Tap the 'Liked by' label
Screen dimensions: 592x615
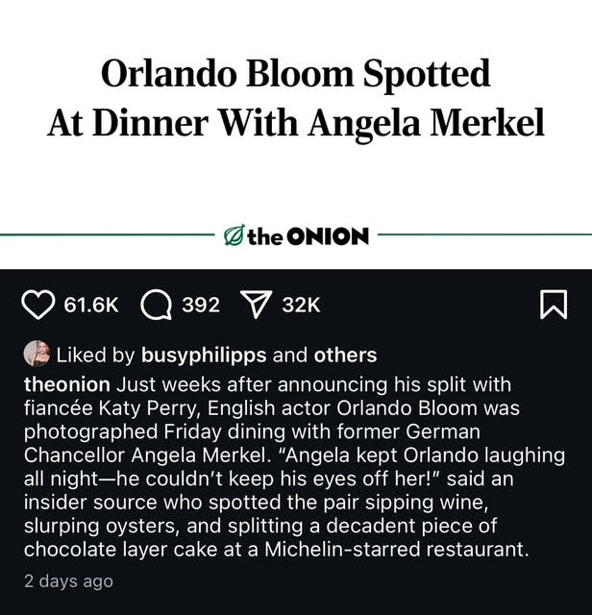96,355
